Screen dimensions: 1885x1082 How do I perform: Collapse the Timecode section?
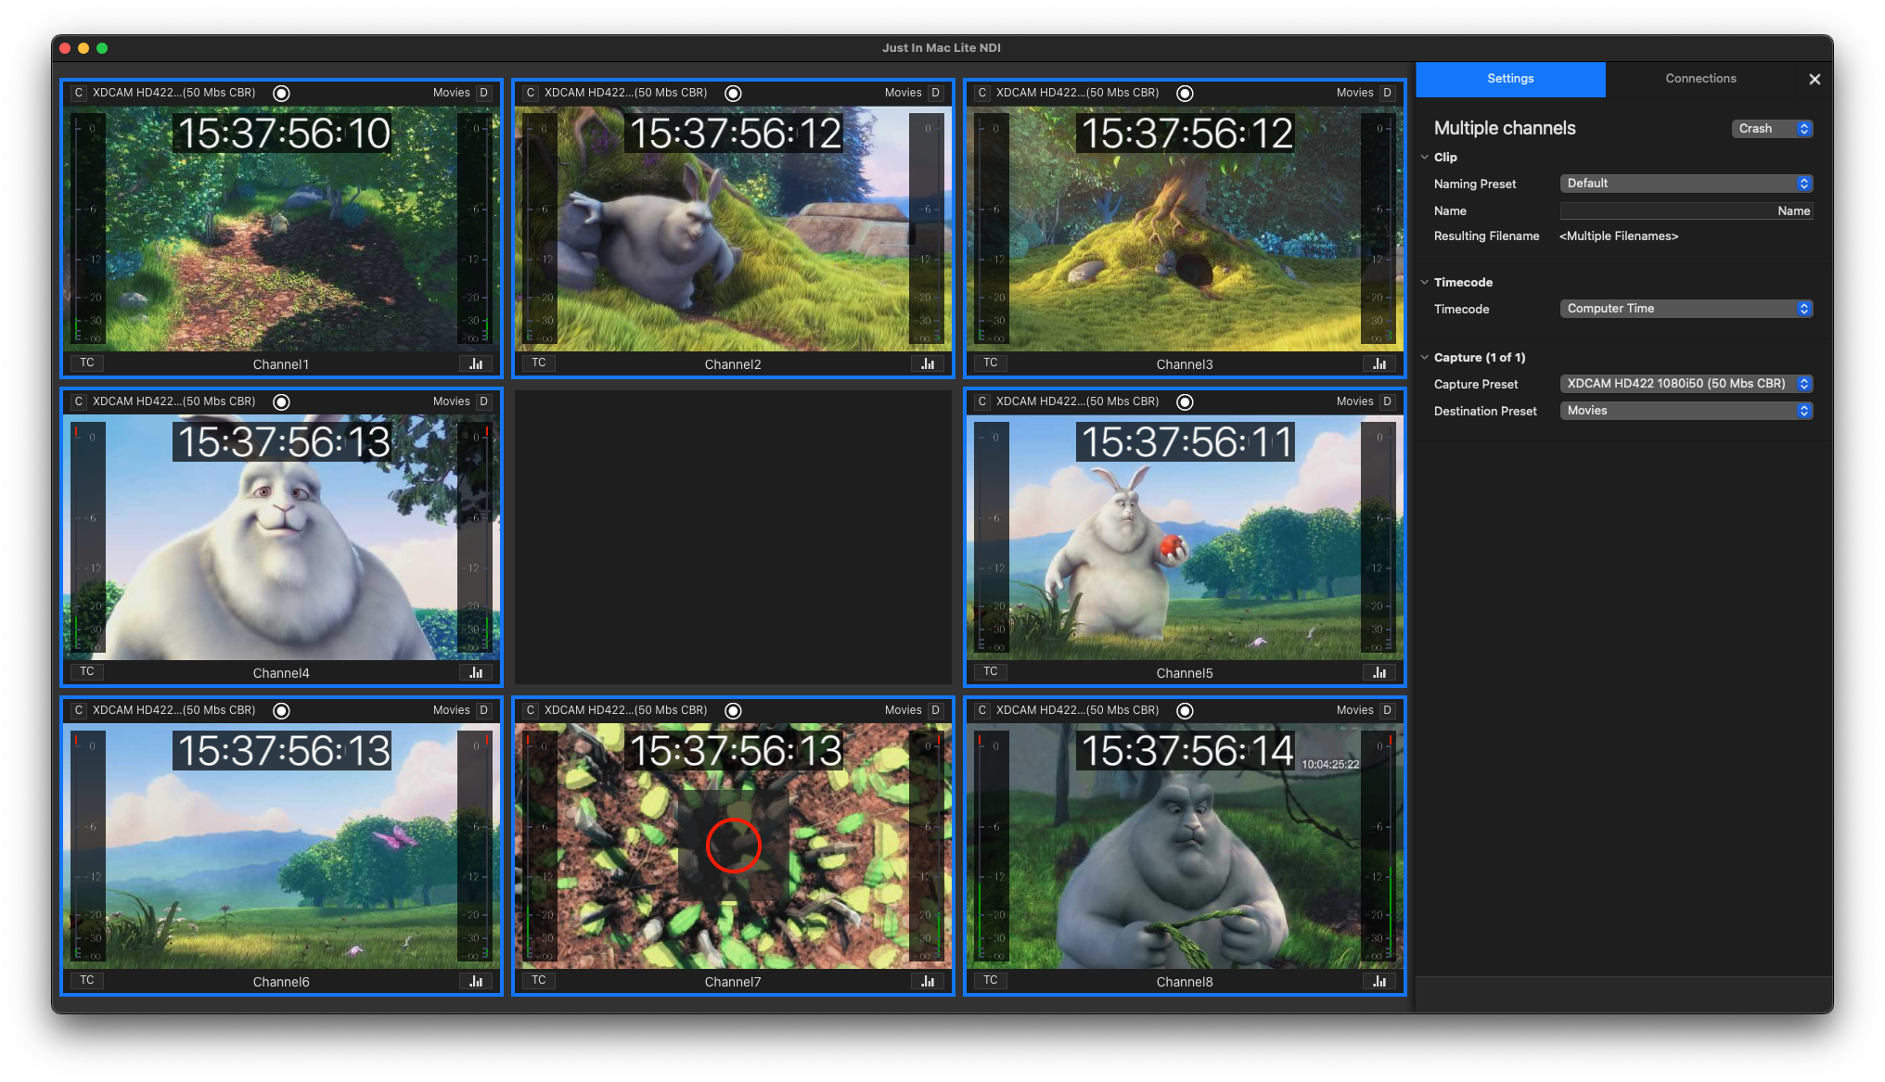click(x=1425, y=282)
